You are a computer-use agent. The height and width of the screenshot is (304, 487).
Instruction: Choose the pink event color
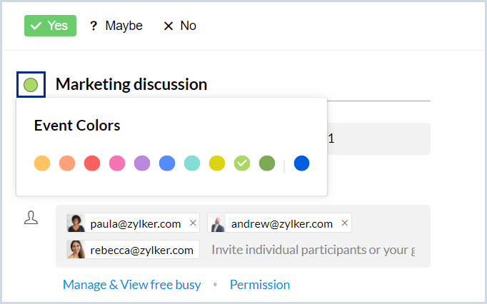pyautogui.click(x=117, y=163)
